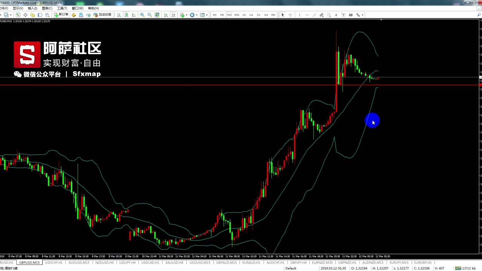482x271 pixels.
Task: Switch chart to candlesticks type
Action: 126,15
